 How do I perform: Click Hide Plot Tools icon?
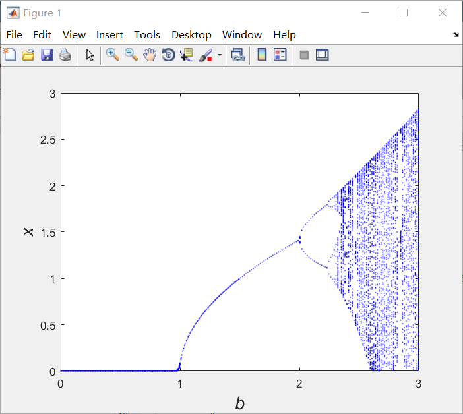point(304,55)
